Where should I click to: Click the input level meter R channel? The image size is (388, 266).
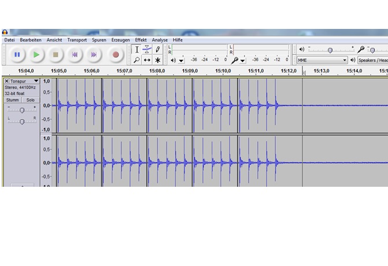coord(261,52)
